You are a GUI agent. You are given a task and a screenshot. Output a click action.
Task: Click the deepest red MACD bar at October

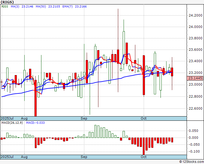click(x=144, y=146)
